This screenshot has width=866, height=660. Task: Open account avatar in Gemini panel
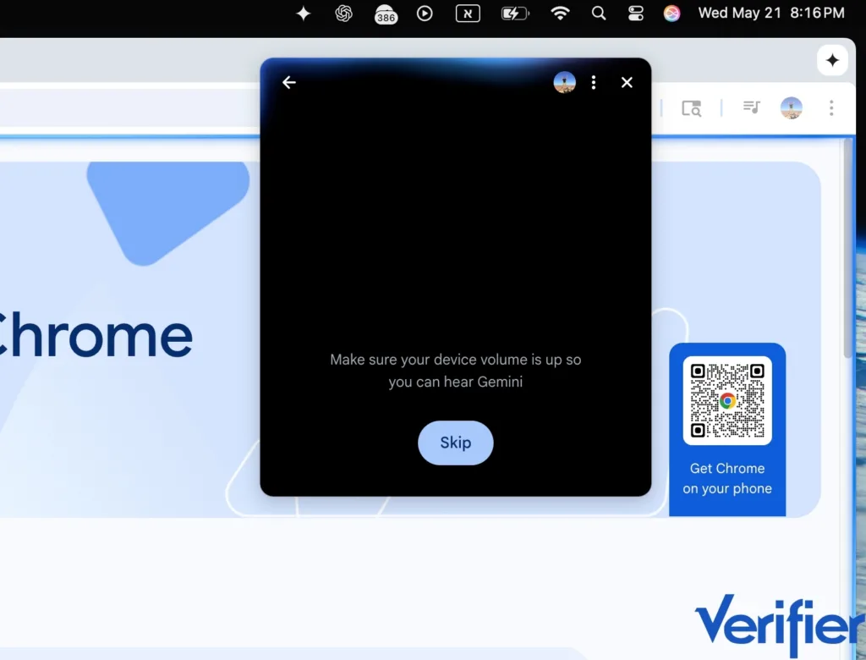(x=564, y=82)
